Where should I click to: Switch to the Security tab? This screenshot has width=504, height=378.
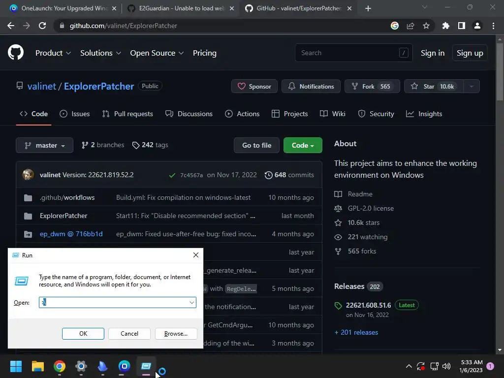tap(376, 114)
